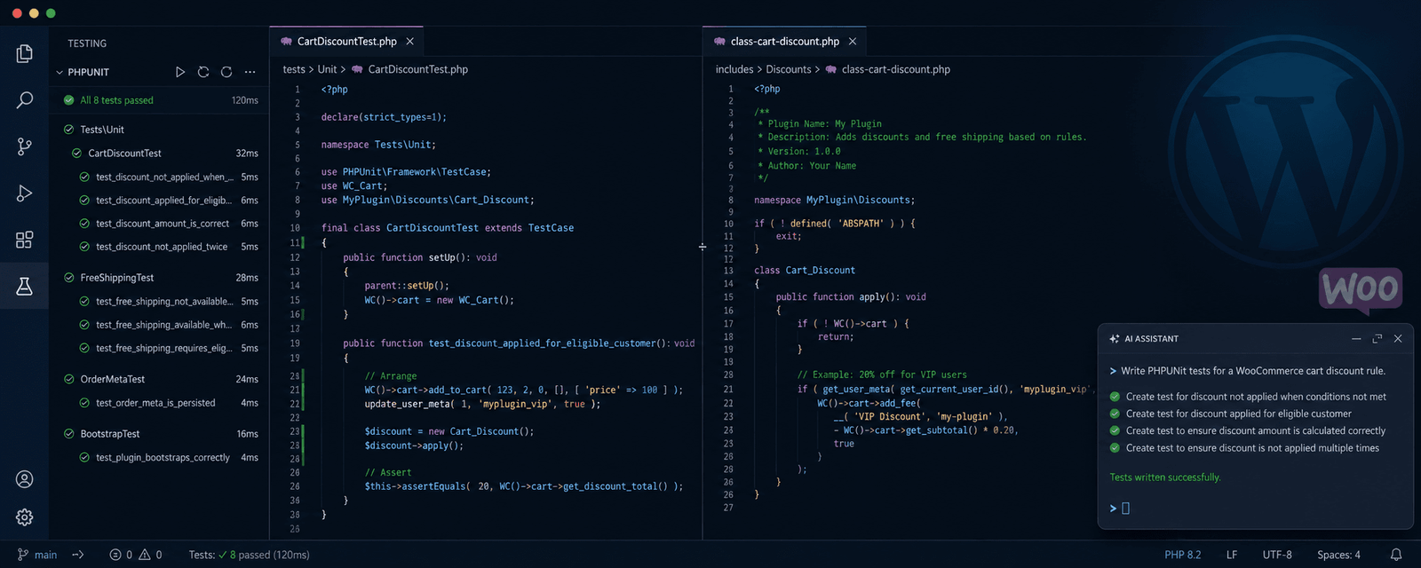Image resolution: width=1421 pixels, height=568 pixels.
Task: Toggle 'not applied multiple times' checkmark
Action: [1115, 448]
